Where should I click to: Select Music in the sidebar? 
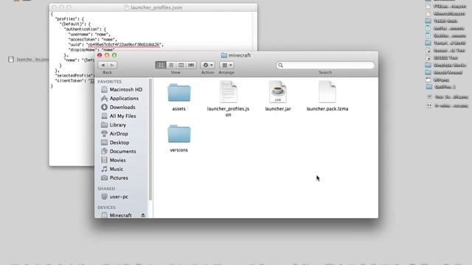pyautogui.click(x=122, y=169)
